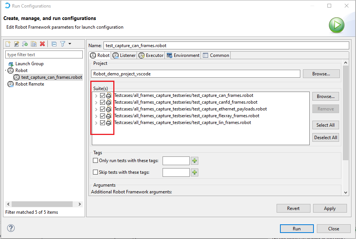The image size is (356, 239).
Task: Delete selected configuration with red X
Action: (x=42, y=44)
